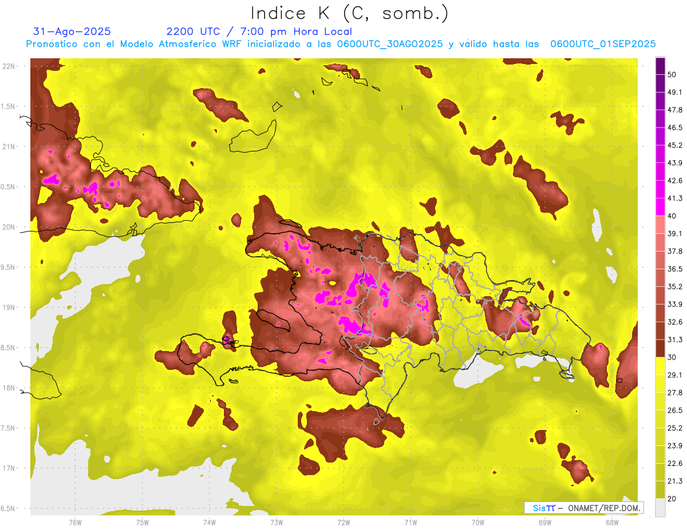Click the '74W' longitude label

click(x=209, y=522)
